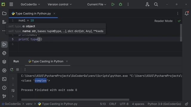This screenshot has width=191, height=107.
Task: Click the editor vertical scrollbar
Action: [x=181, y=32]
